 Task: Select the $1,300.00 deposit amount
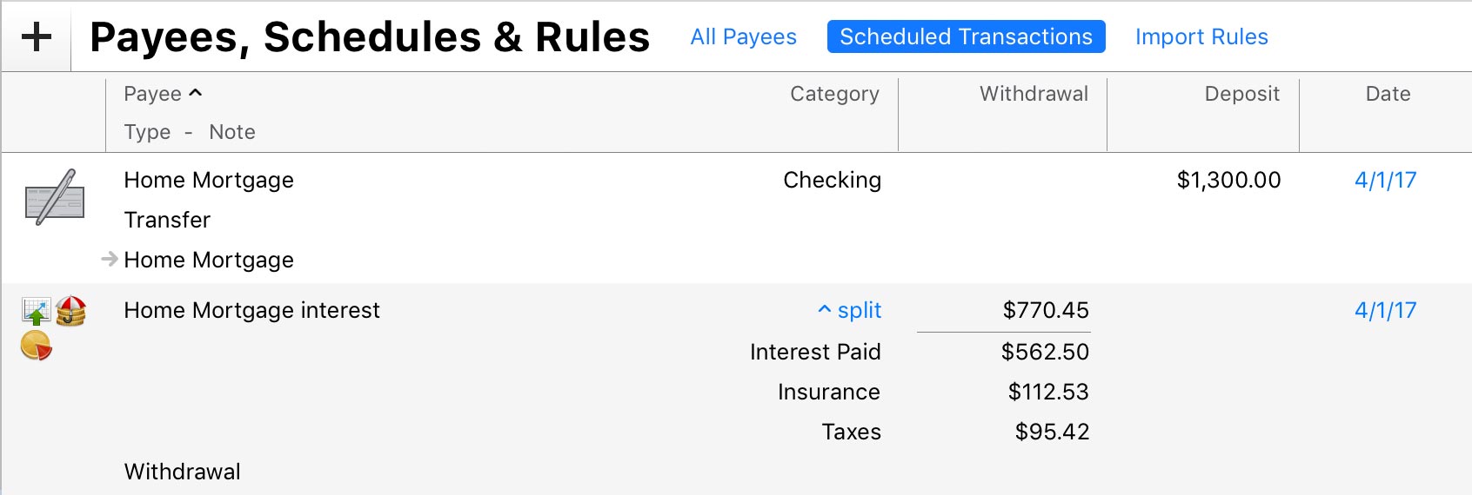point(1228,180)
